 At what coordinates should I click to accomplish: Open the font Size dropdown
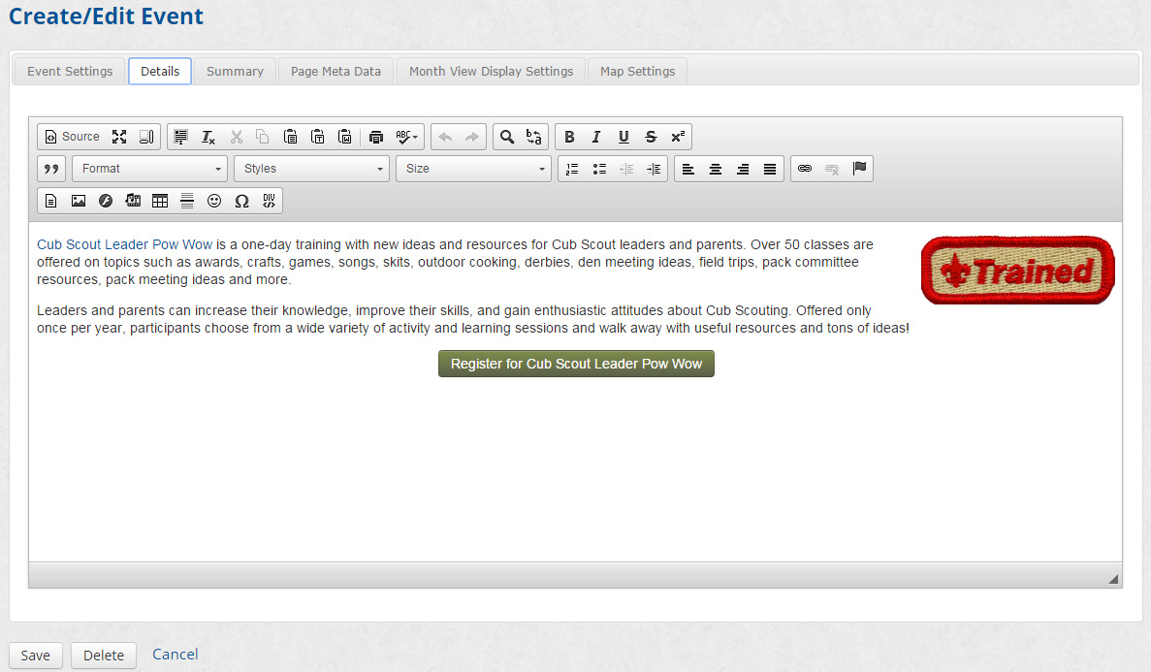tap(473, 169)
